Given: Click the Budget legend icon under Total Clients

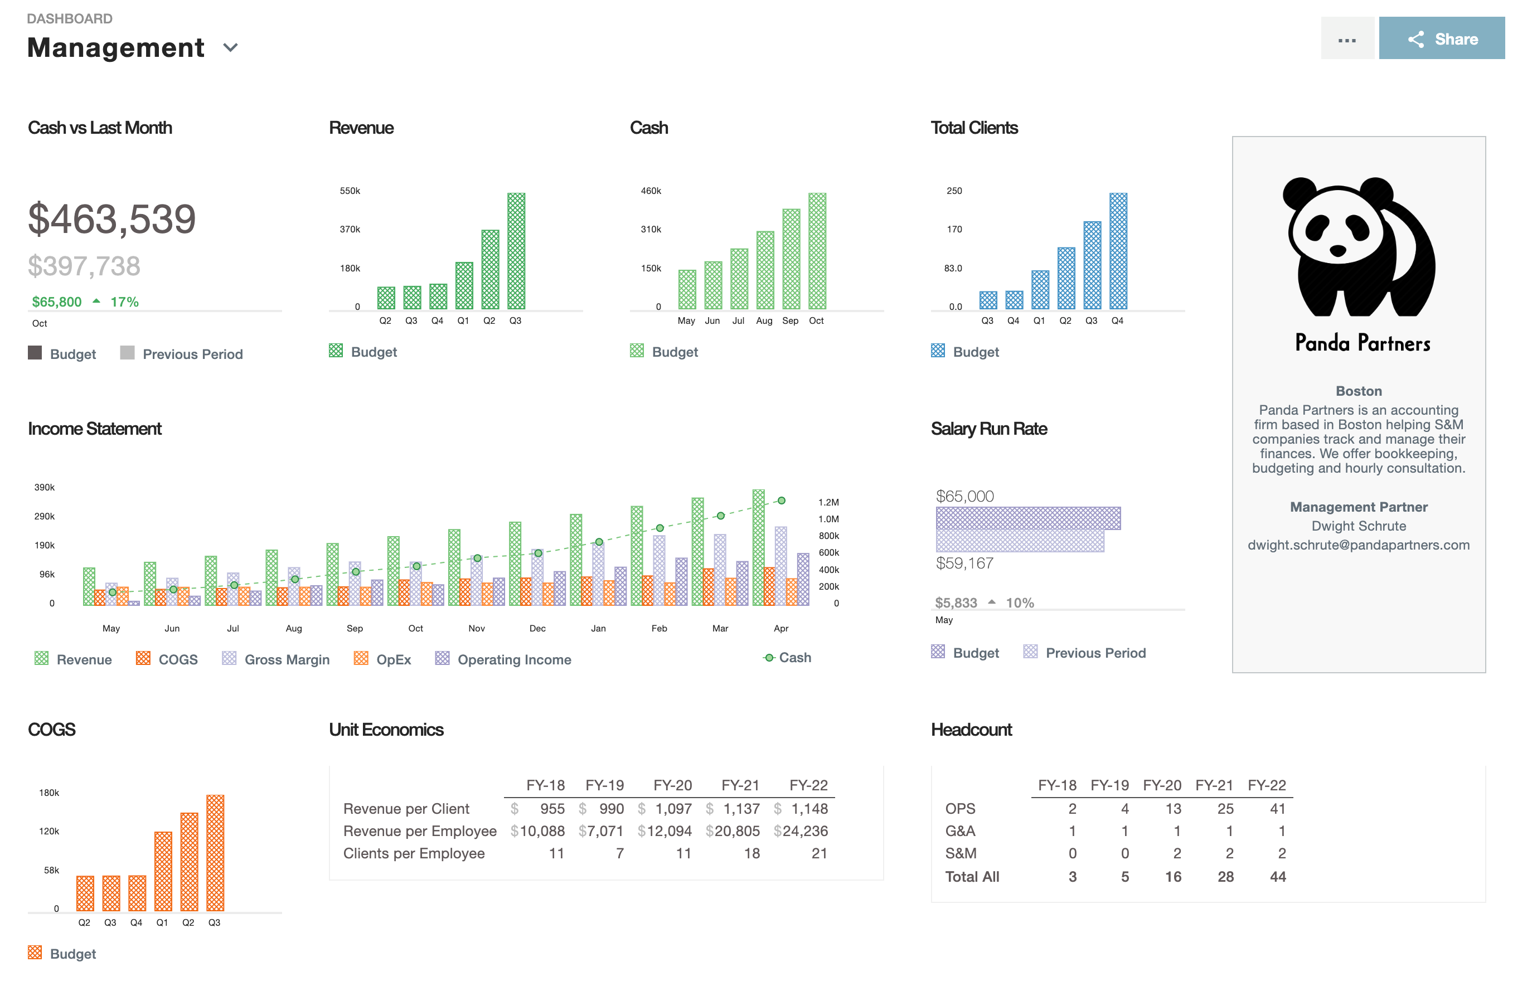Looking at the screenshot, I should tap(938, 351).
